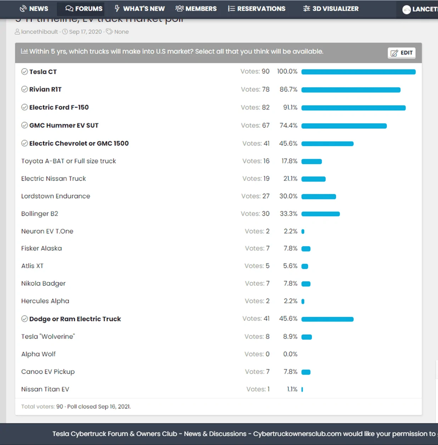The image size is (438, 445).
Task: Click the Votes: 8 for Tesla Wolverine
Action: 257,336
